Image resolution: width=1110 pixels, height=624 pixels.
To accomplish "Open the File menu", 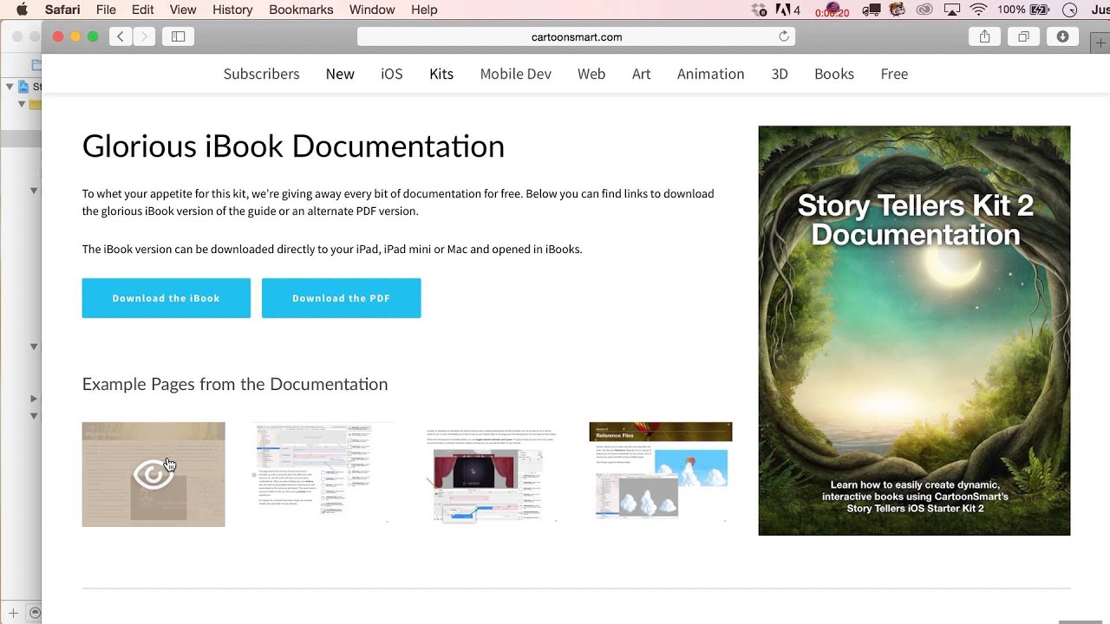I will (106, 10).
